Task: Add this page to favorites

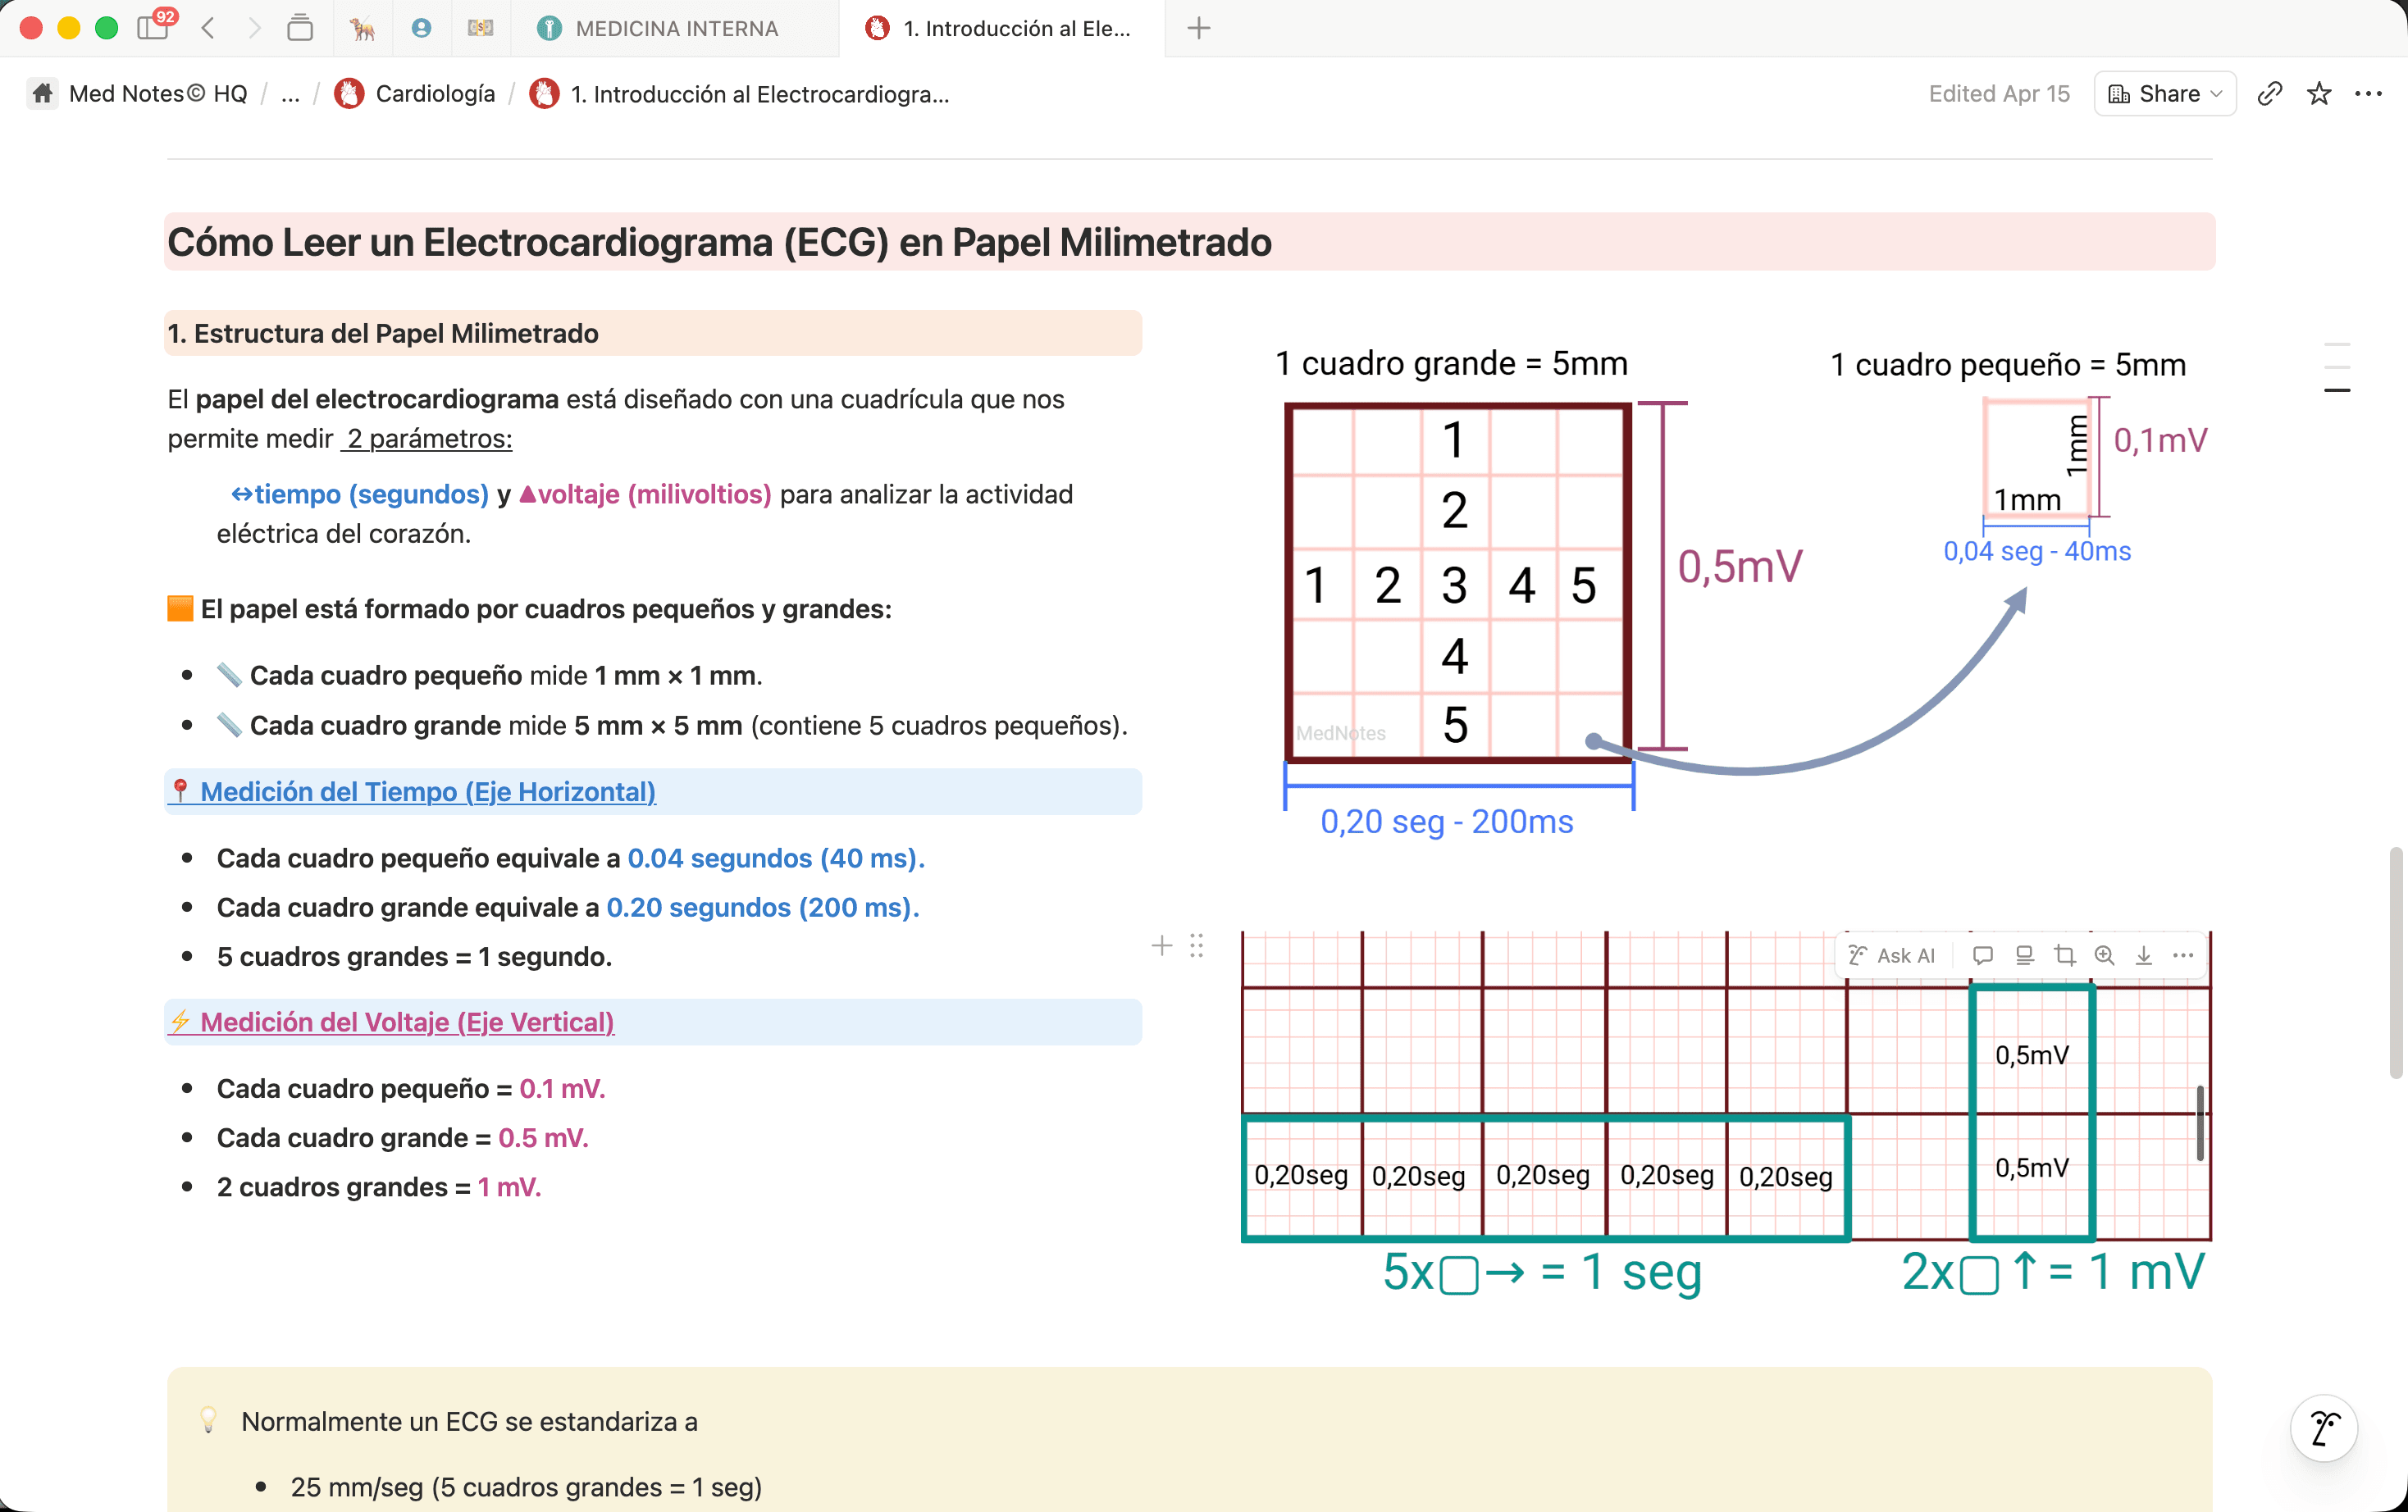Action: 2319,94
